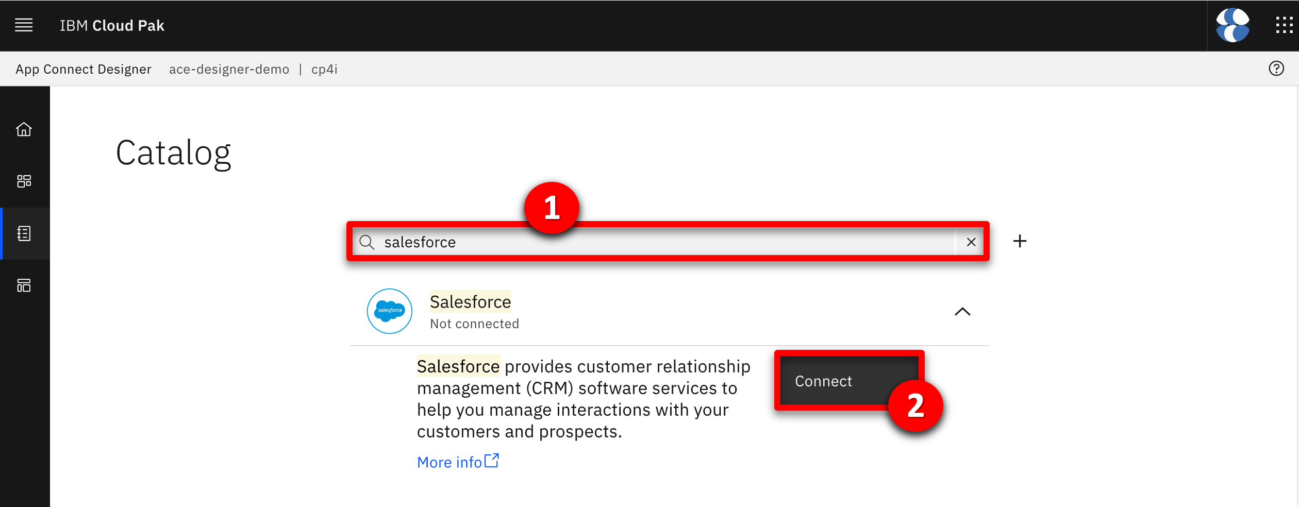Click the IBM Cloud Pak title
Screen dimensions: 1299x507
(112, 26)
